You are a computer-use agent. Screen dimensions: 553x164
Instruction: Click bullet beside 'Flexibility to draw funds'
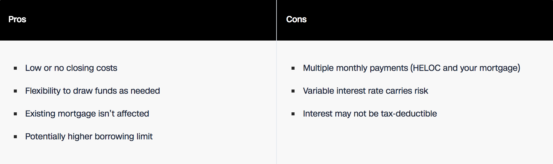click(15, 91)
